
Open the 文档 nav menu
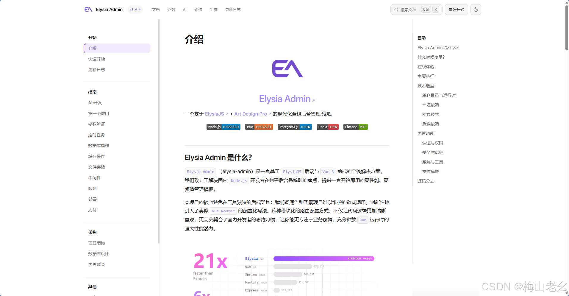[x=156, y=10]
